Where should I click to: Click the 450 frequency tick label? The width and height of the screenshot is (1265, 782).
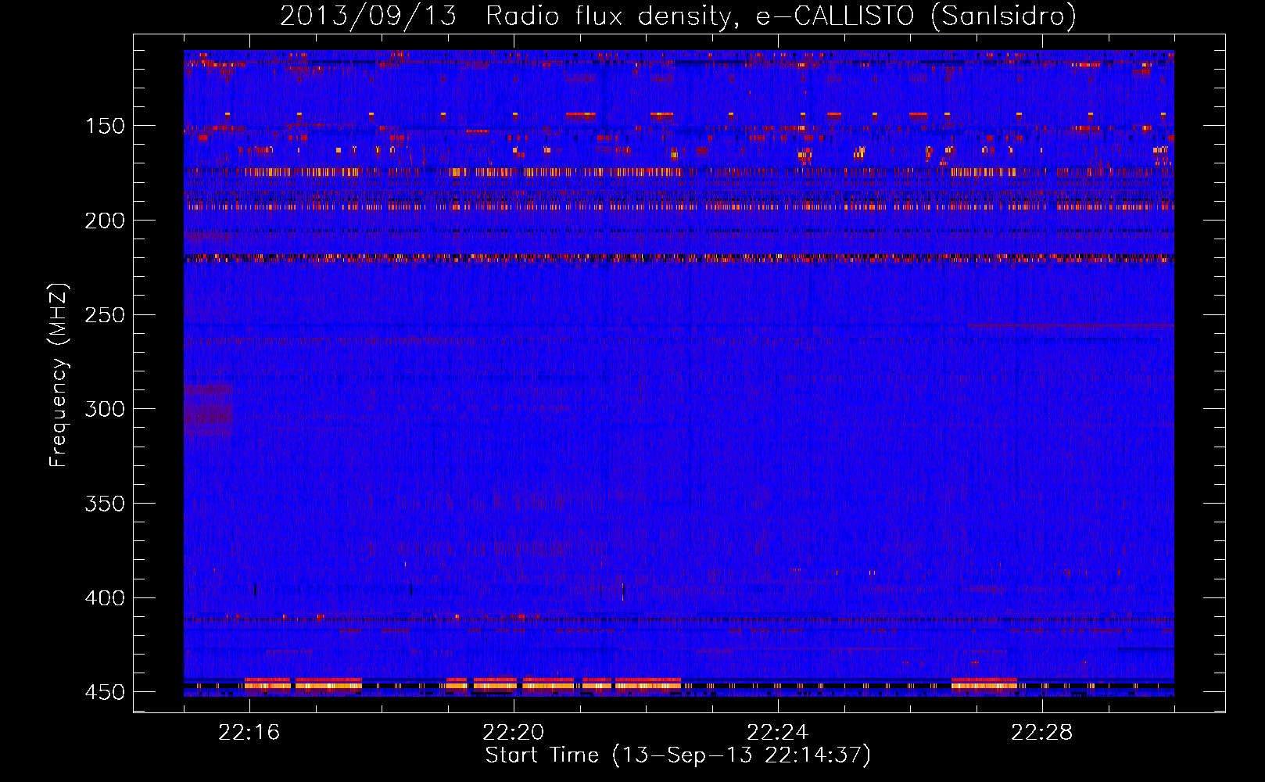[x=105, y=693]
